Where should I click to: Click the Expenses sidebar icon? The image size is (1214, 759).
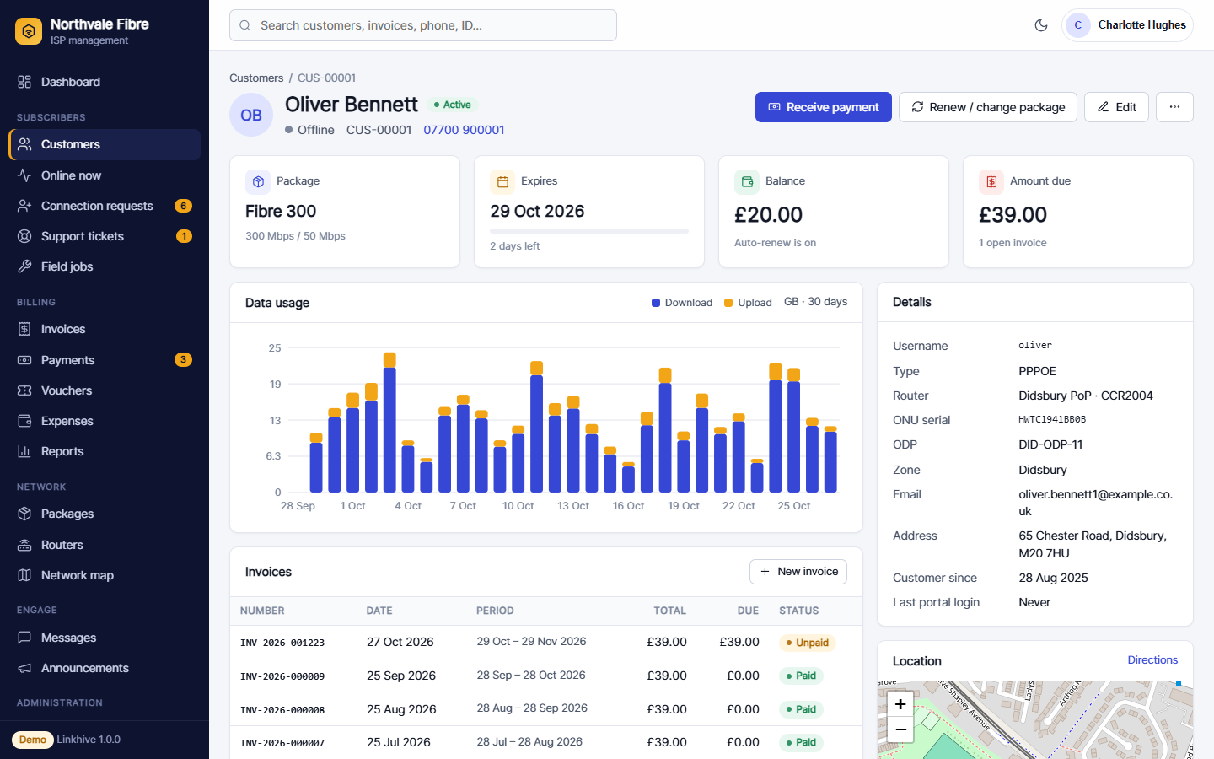click(24, 421)
